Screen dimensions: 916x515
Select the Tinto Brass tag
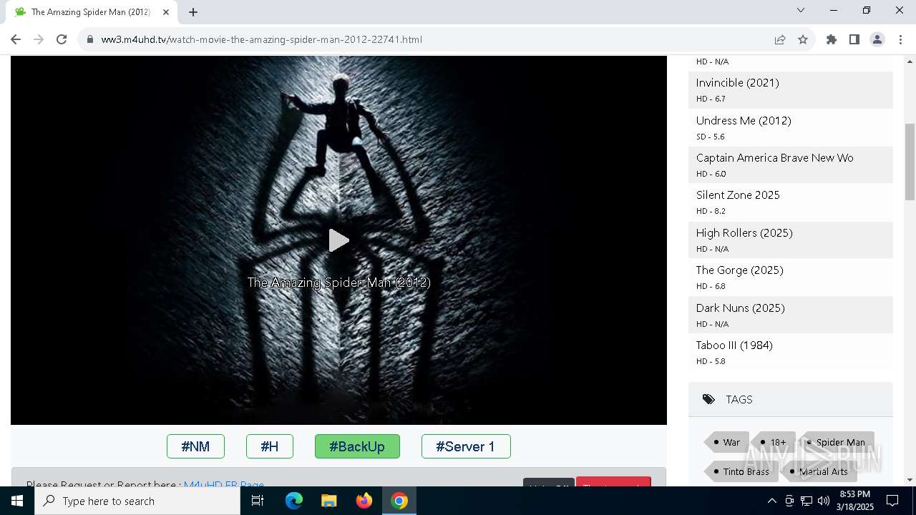coord(741,471)
